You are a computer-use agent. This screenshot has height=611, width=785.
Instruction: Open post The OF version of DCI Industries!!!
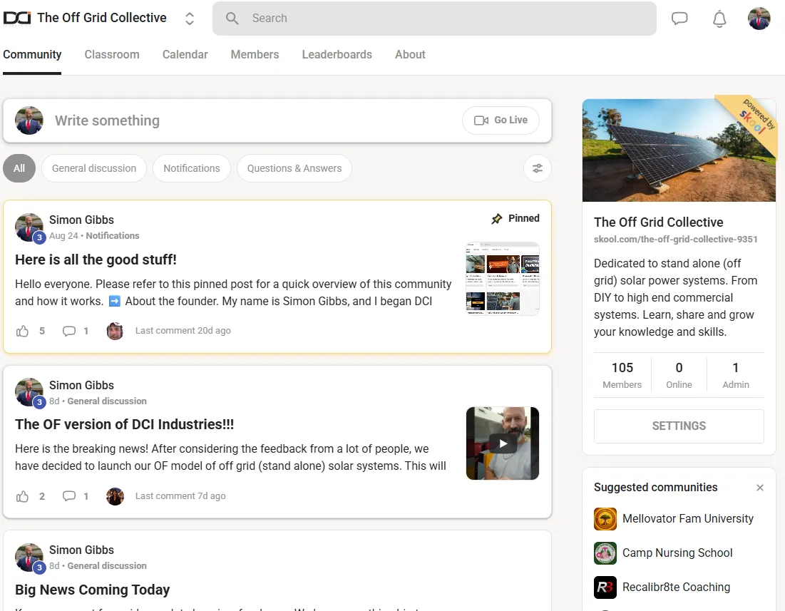click(124, 424)
